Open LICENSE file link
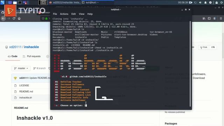This screenshot has height=126, width=224. 24,85
